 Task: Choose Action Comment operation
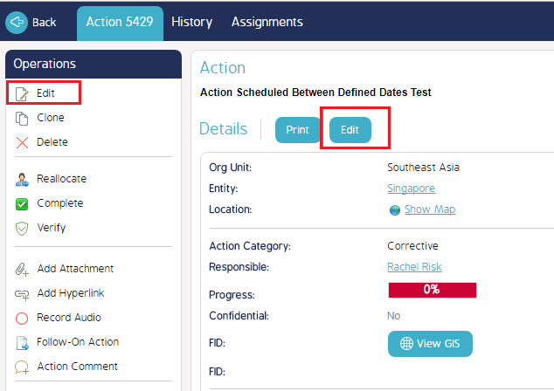click(x=78, y=367)
